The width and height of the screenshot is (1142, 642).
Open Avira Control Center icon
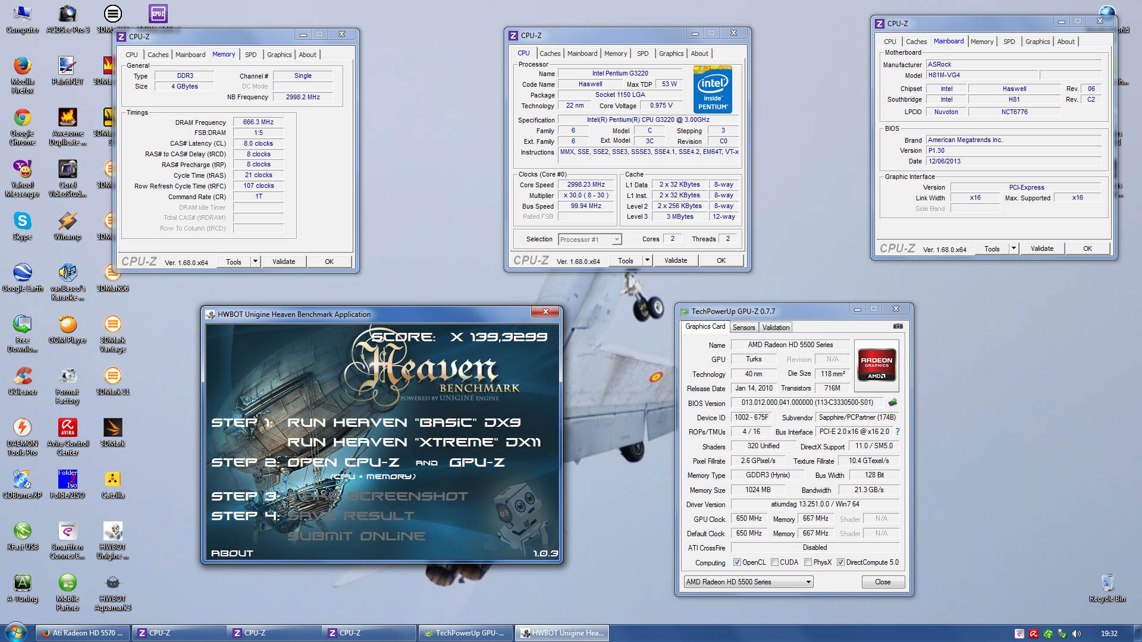[x=67, y=436]
